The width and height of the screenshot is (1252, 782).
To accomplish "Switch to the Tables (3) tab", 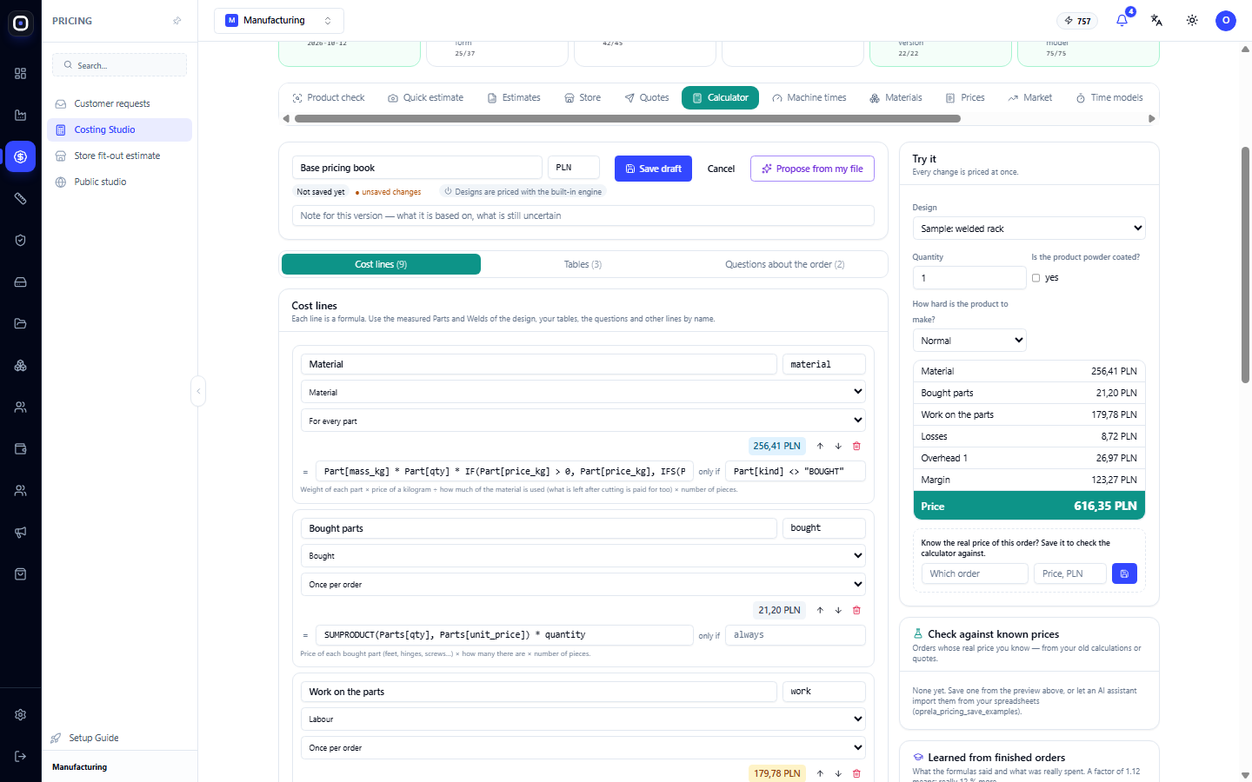I will pos(583,264).
